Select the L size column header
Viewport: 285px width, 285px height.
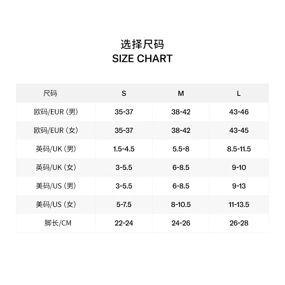(x=239, y=93)
